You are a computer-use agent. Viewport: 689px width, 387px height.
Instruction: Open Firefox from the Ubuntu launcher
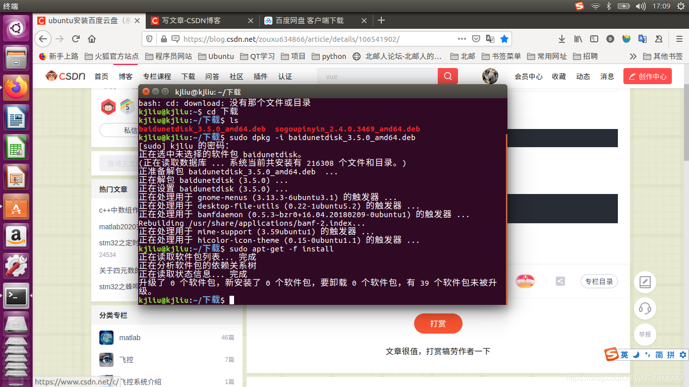click(16, 87)
